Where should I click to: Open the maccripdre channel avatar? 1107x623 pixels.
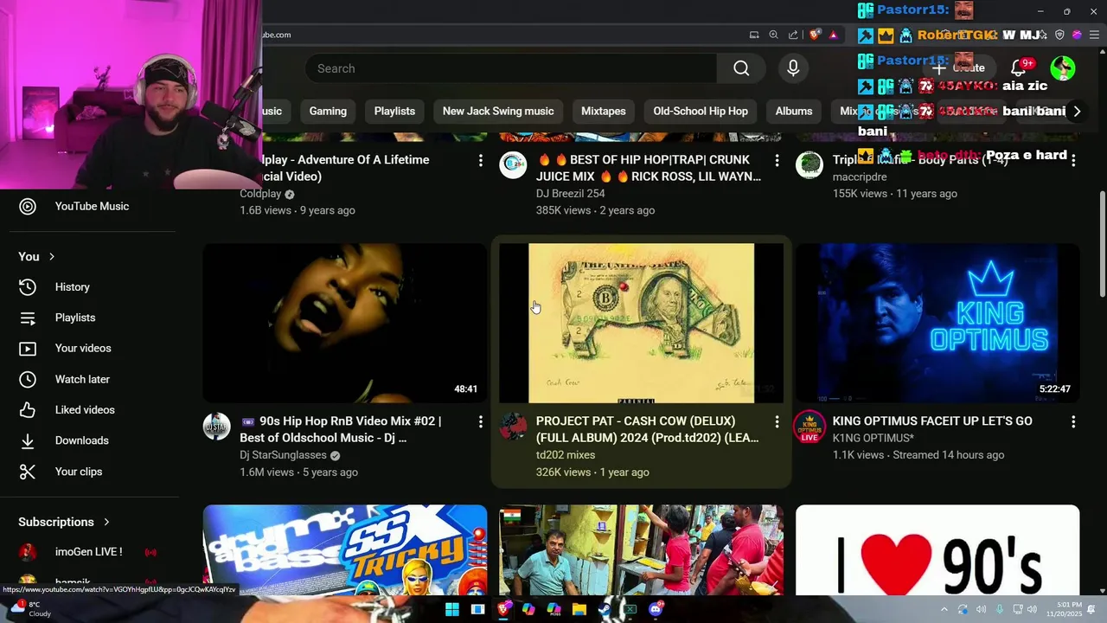click(809, 164)
